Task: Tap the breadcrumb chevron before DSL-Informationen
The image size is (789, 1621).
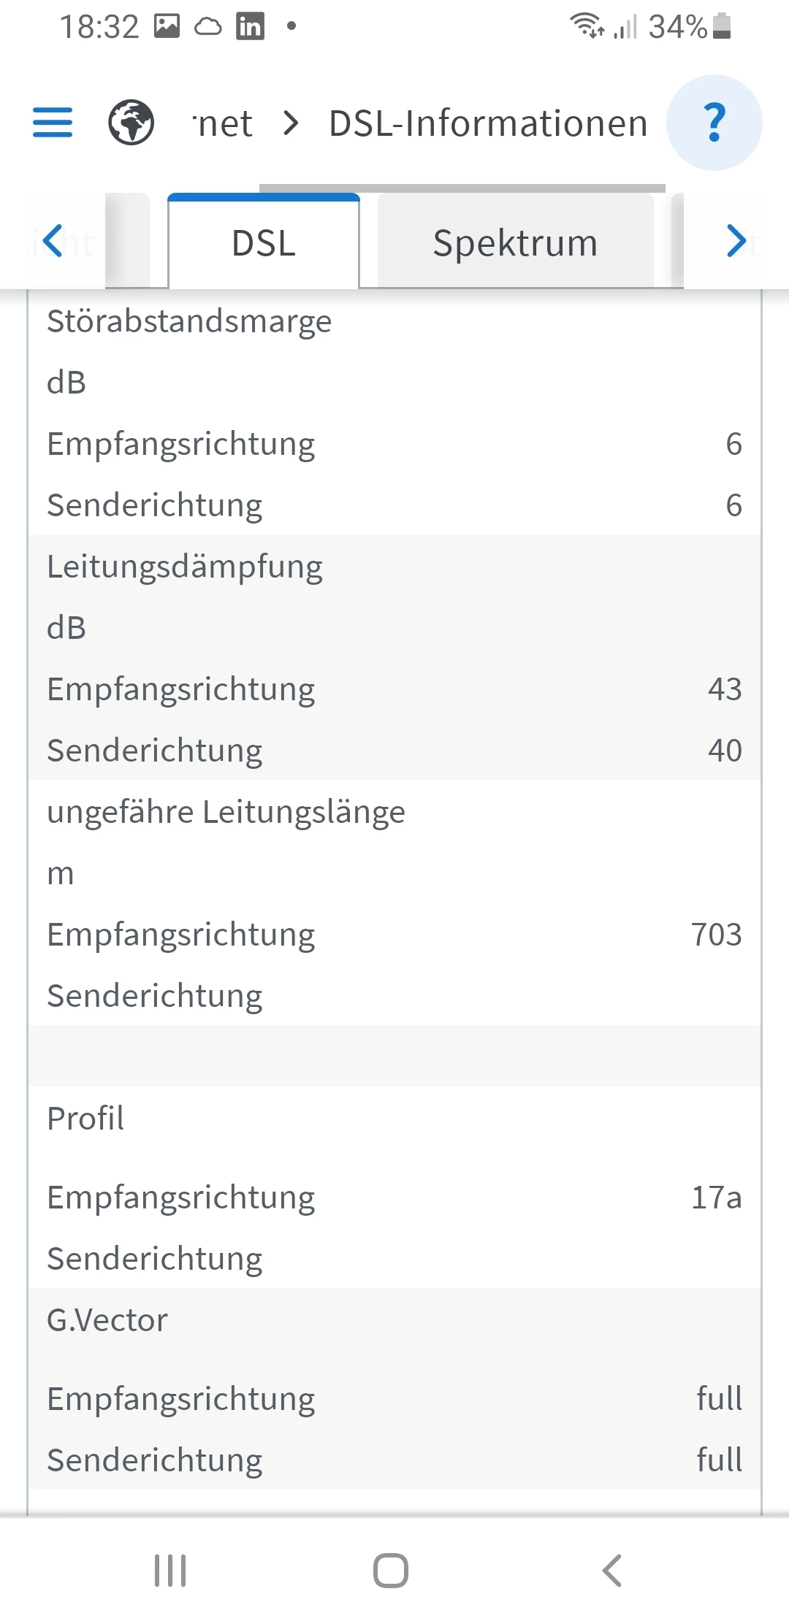Action: pos(291,123)
